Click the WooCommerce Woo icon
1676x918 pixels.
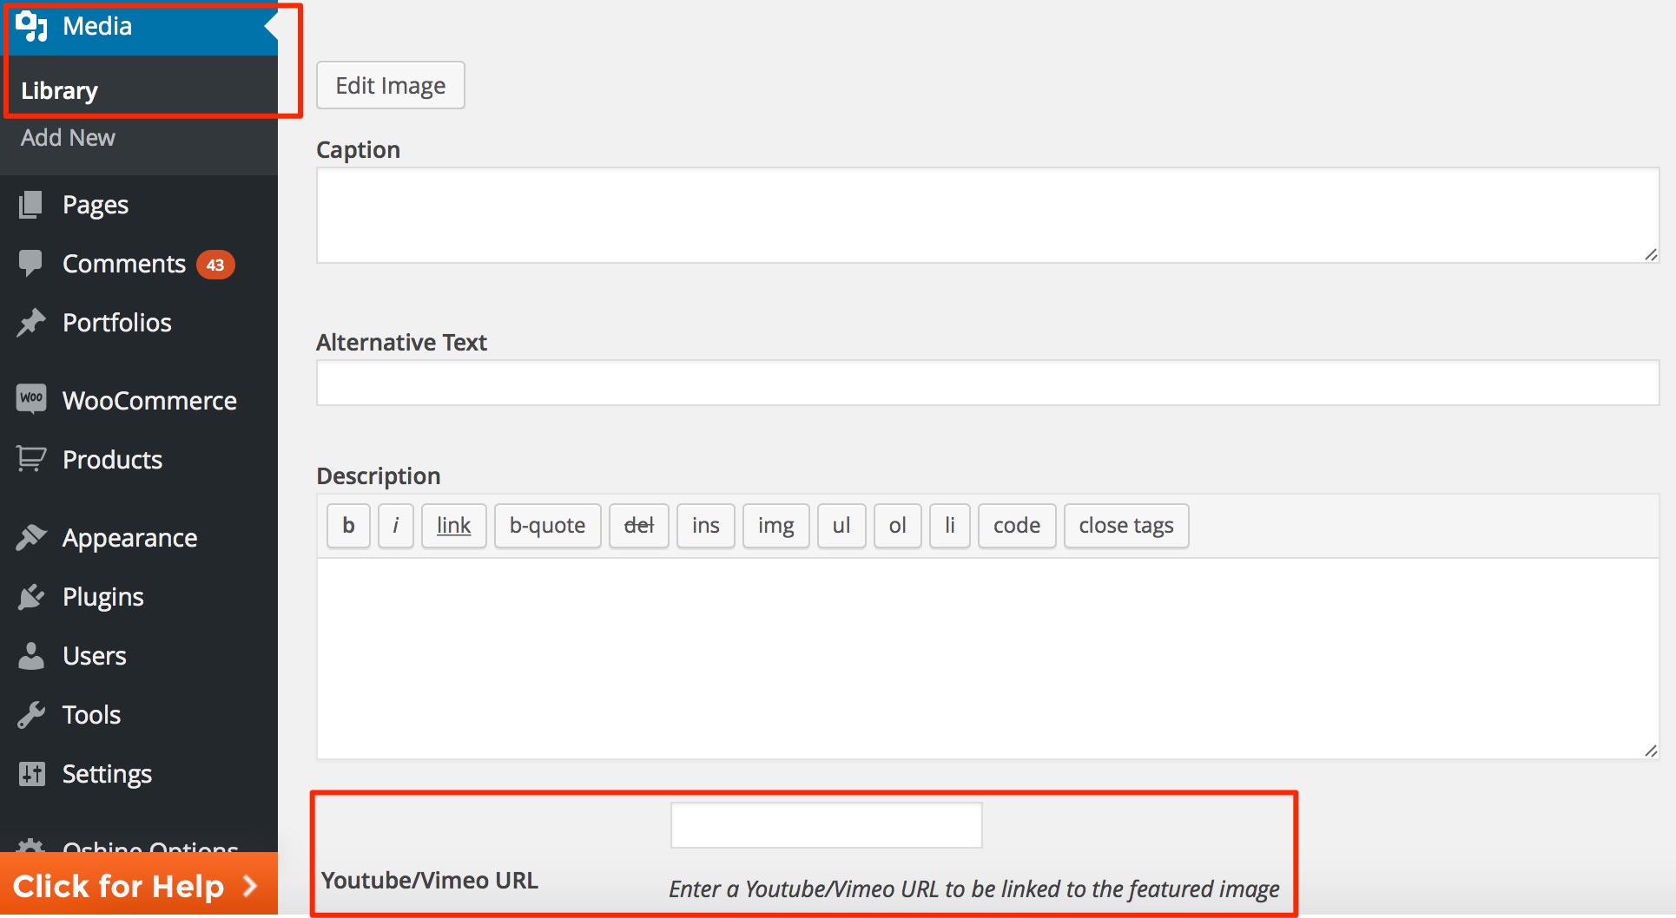tap(31, 399)
